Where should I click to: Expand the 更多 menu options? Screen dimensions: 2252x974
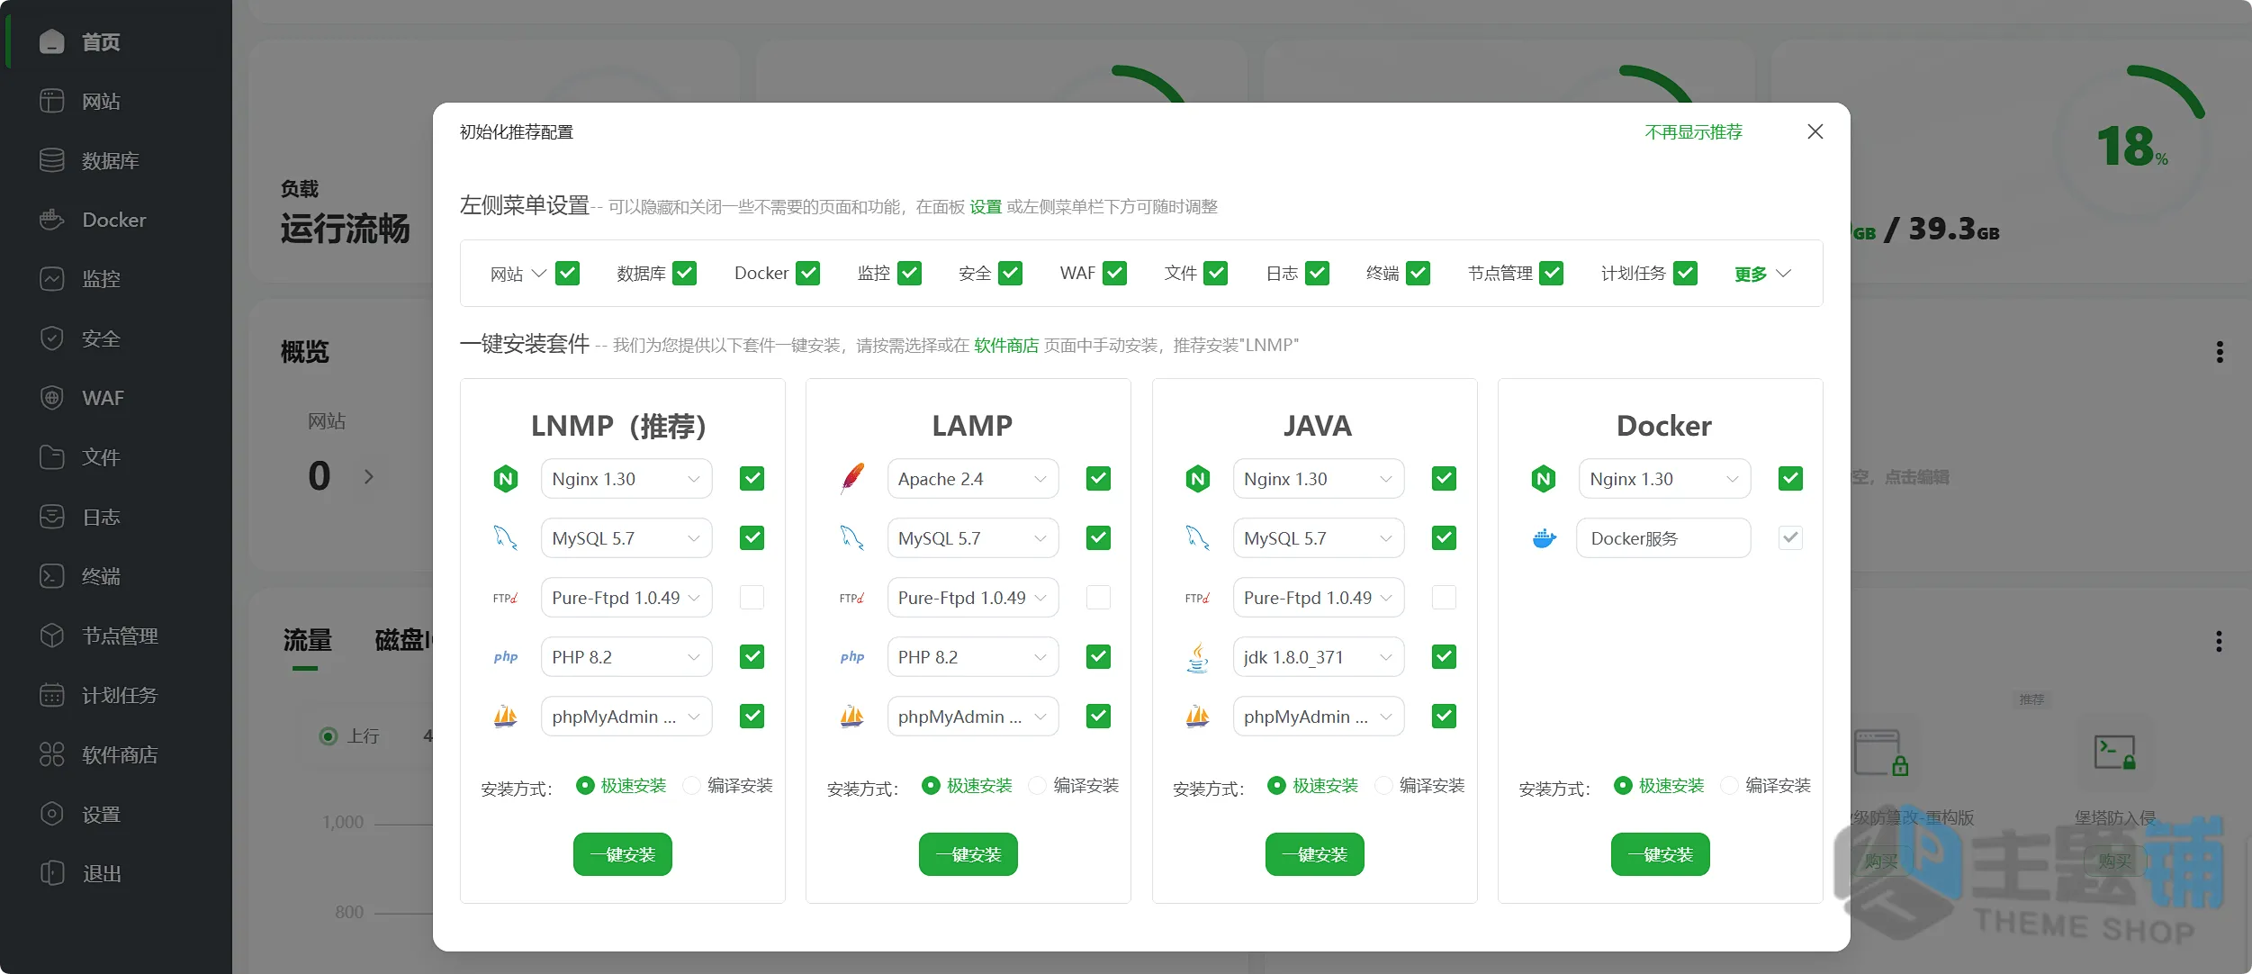[1762, 274]
